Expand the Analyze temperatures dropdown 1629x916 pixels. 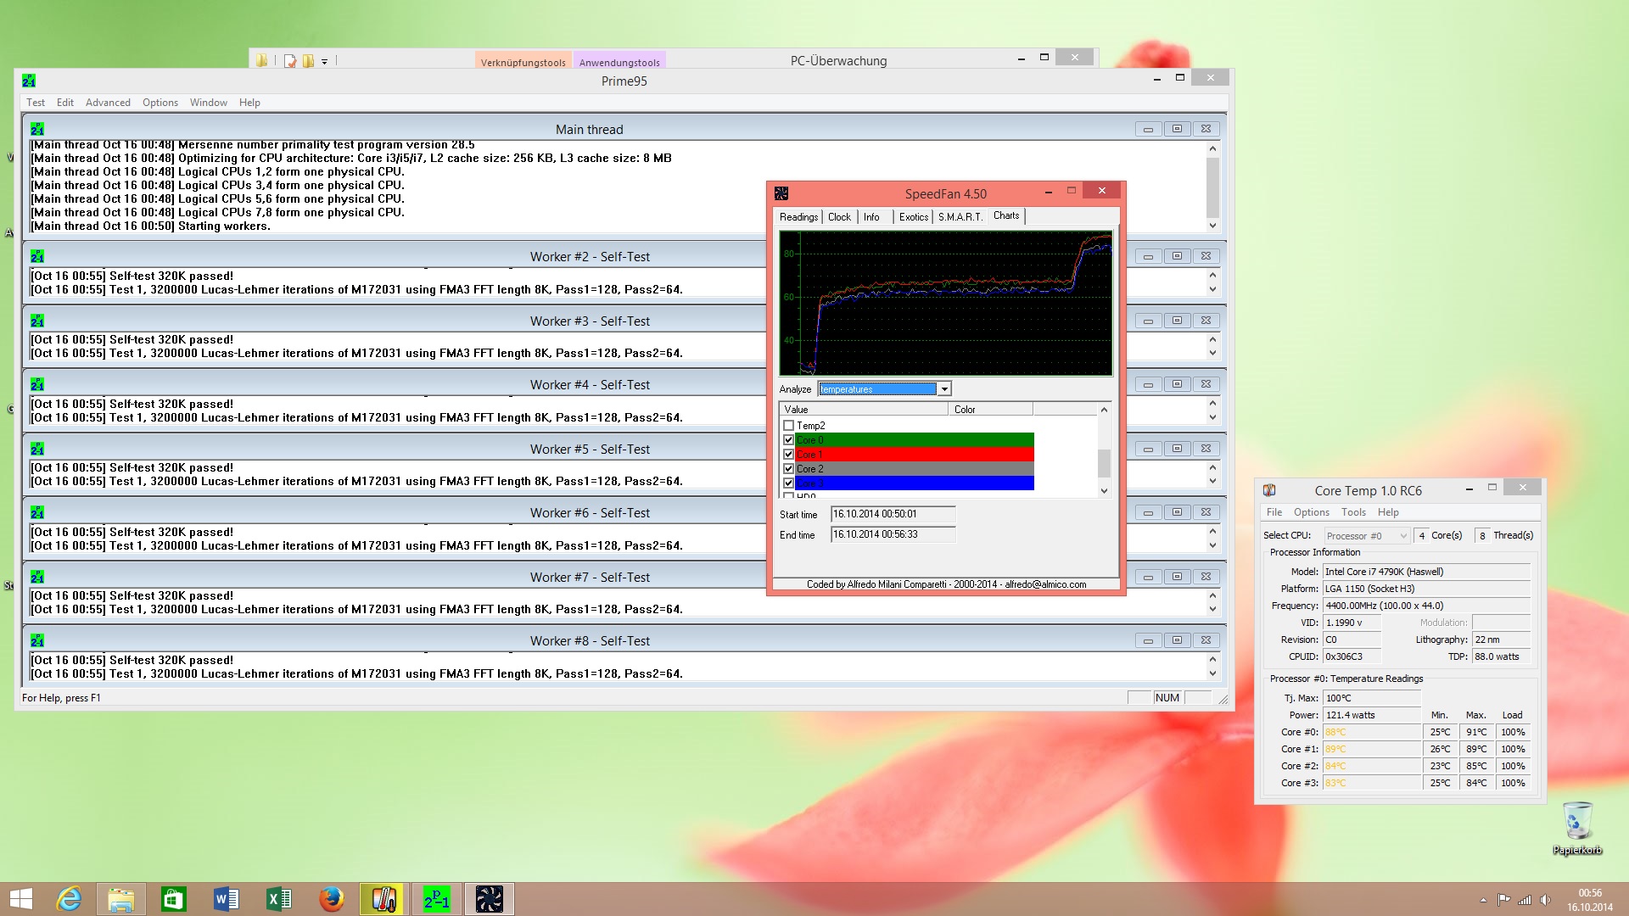point(943,389)
